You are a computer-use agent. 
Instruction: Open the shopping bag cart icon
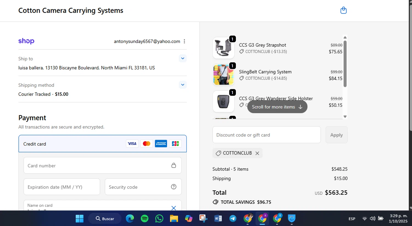[x=343, y=10]
